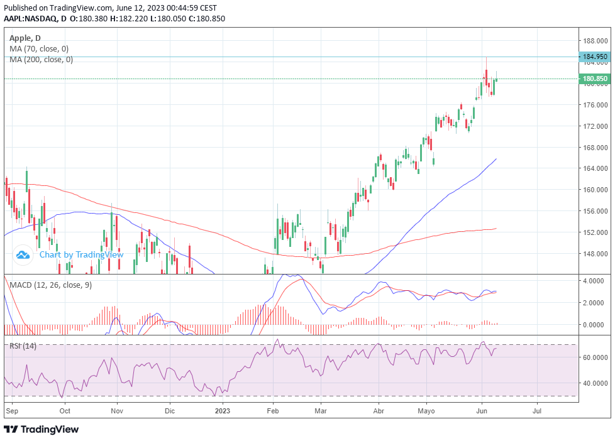615x441 pixels.
Task: Click the 188.000 price axis label
Action: pyautogui.click(x=596, y=41)
